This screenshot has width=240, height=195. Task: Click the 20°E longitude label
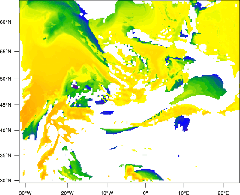(x=223, y=193)
